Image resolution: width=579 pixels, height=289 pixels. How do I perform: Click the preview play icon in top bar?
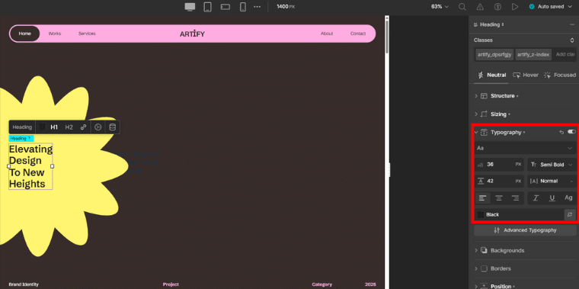click(x=515, y=7)
